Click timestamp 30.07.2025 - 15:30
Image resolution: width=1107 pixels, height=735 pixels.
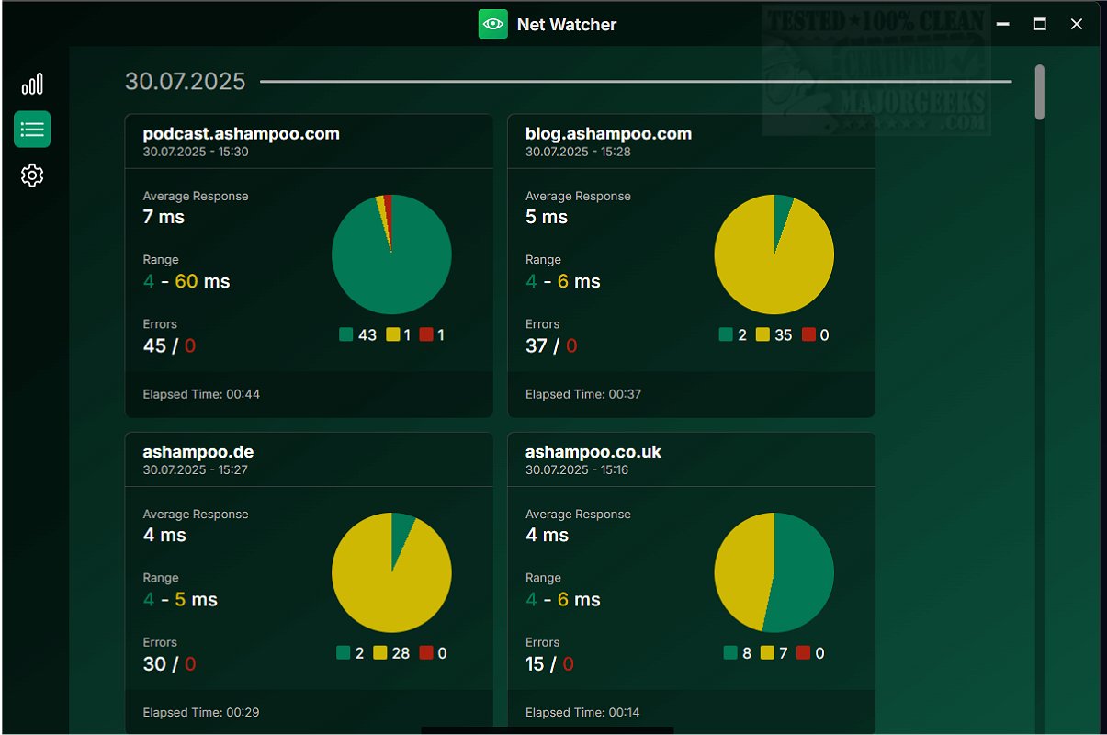(x=196, y=152)
